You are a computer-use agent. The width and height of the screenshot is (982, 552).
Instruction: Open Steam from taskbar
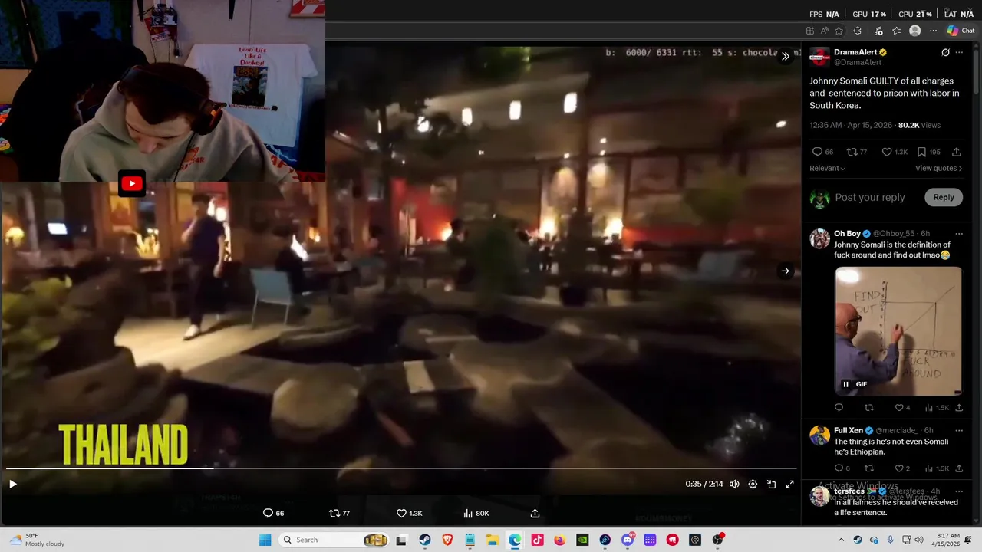click(424, 540)
